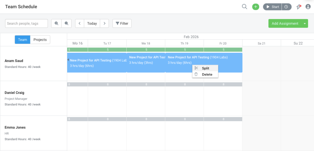Advance to the next week

(105, 24)
